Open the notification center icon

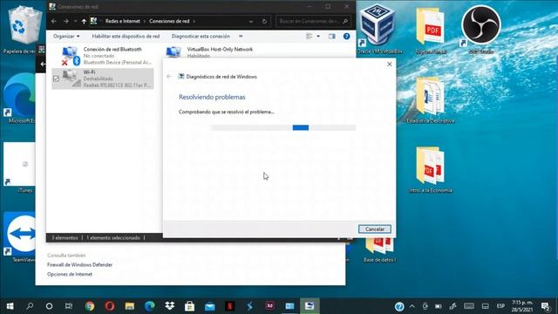[545, 306]
